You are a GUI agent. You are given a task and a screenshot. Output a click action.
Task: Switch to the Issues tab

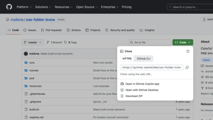(30, 30)
